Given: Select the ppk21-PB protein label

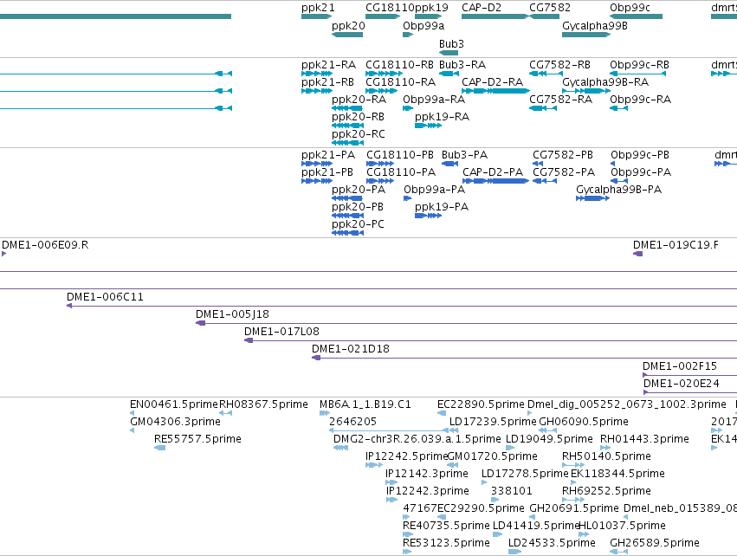Looking at the screenshot, I should pyautogui.click(x=327, y=172).
